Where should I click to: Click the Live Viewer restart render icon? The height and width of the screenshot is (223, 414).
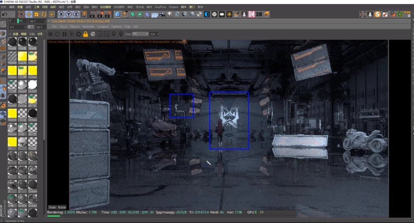tap(57, 34)
